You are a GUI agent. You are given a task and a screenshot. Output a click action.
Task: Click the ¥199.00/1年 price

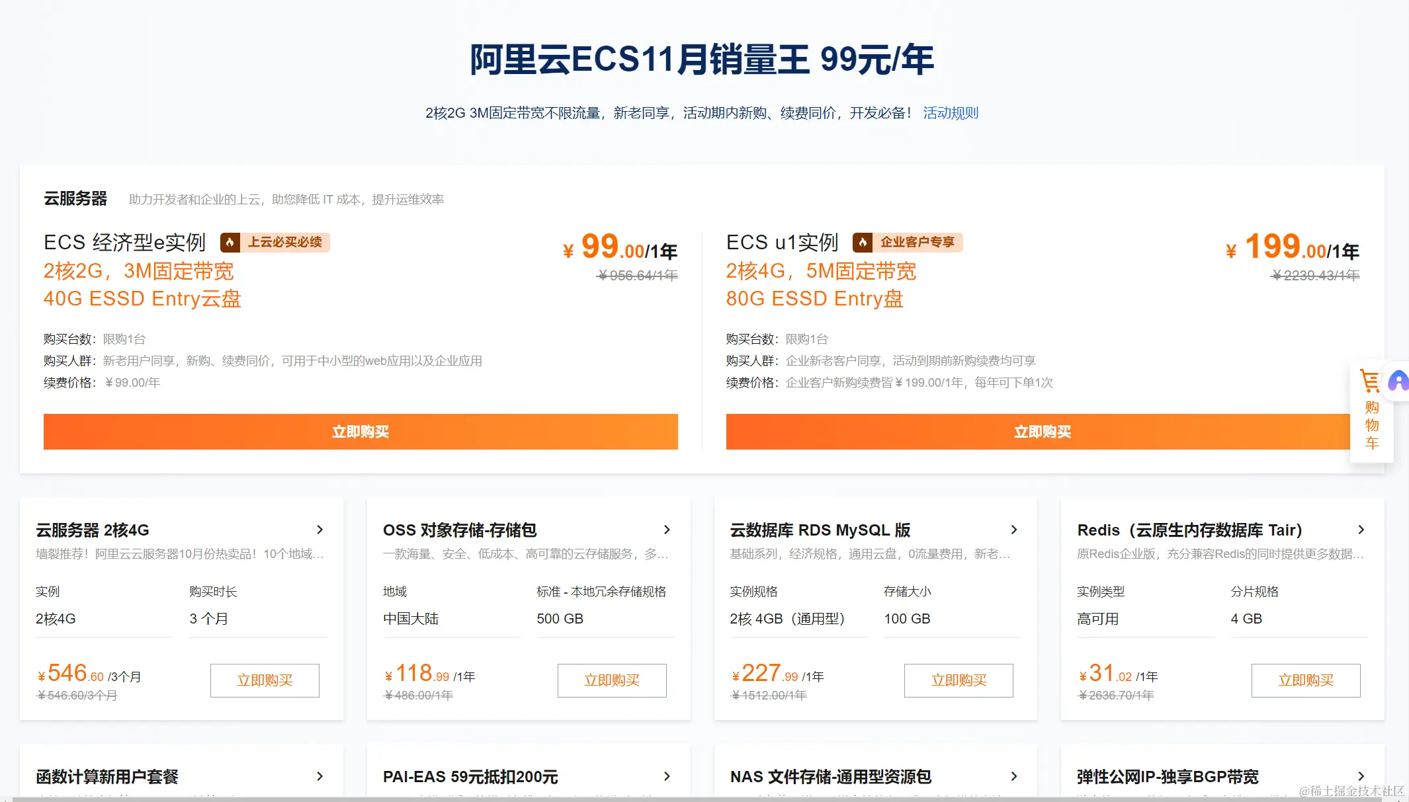click(1292, 247)
